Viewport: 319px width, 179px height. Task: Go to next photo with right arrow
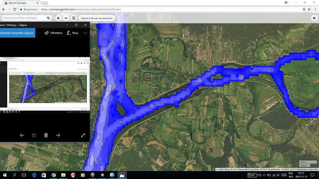(x=58, y=135)
